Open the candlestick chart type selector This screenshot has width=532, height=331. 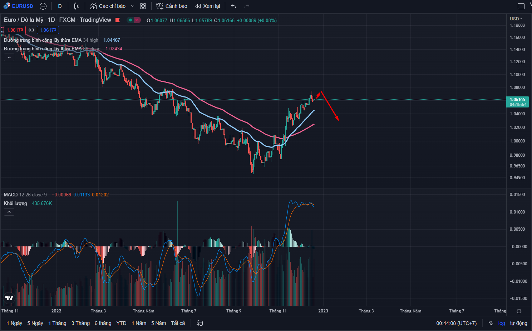click(x=77, y=6)
